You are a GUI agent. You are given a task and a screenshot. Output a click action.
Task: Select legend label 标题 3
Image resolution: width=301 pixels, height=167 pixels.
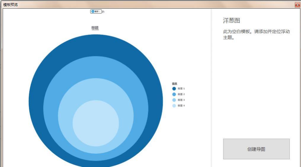click(181, 100)
